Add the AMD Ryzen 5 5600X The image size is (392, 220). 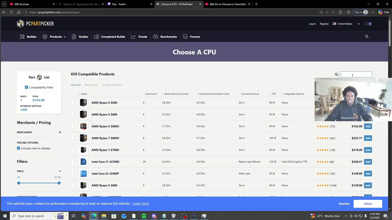368,126
